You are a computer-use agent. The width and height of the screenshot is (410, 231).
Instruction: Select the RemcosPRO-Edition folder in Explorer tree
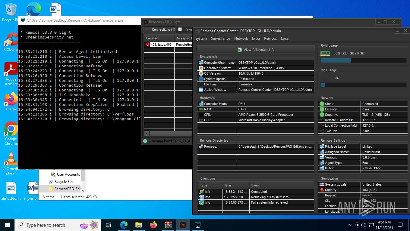tap(65, 189)
